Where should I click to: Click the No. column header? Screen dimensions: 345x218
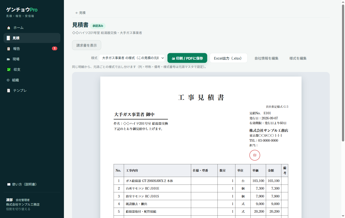pyautogui.click(x=119, y=170)
